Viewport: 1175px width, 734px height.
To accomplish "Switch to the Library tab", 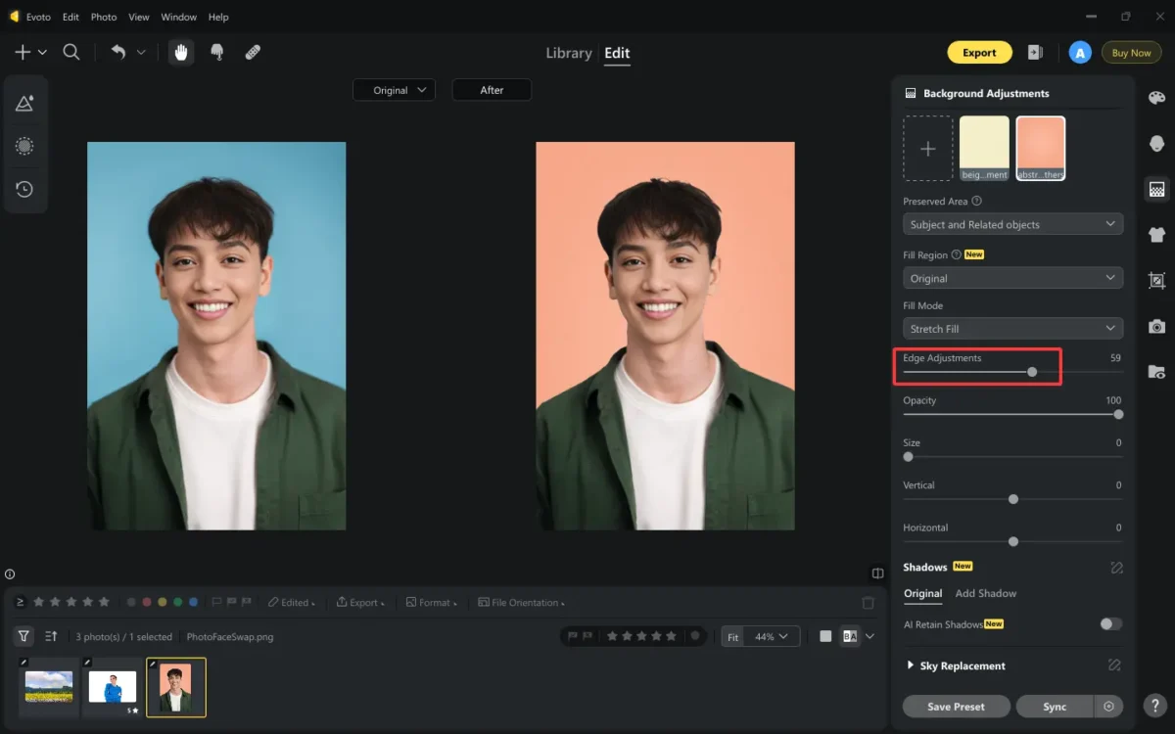I will click(x=569, y=53).
